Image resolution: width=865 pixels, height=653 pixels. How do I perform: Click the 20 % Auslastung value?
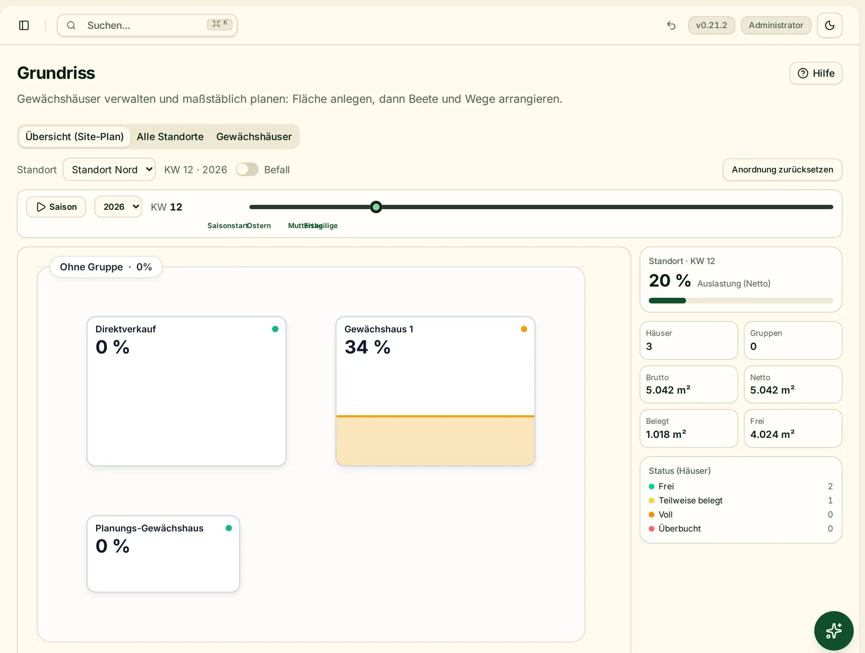pos(670,281)
